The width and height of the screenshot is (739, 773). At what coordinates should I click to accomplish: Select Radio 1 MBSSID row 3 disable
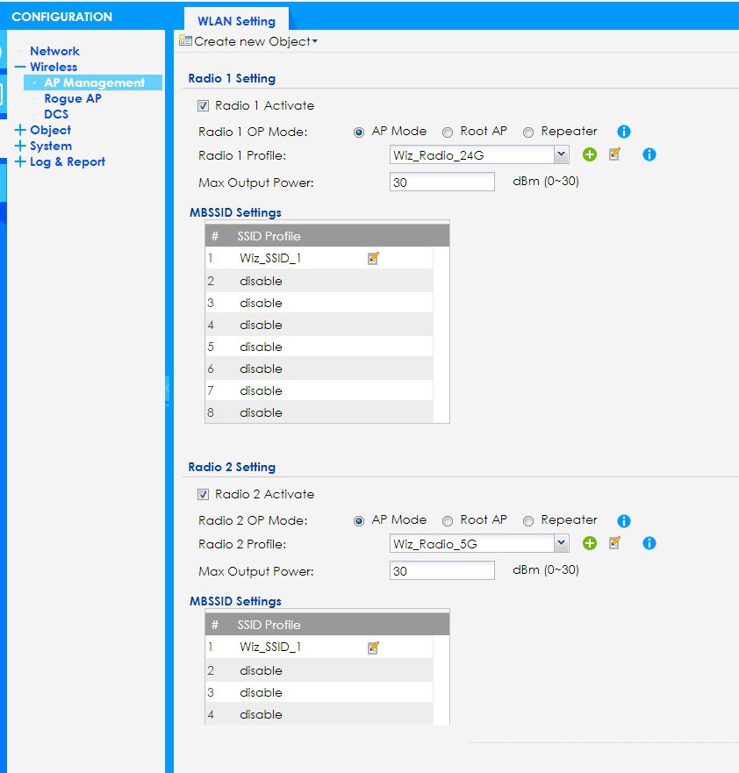pos(319,303)
